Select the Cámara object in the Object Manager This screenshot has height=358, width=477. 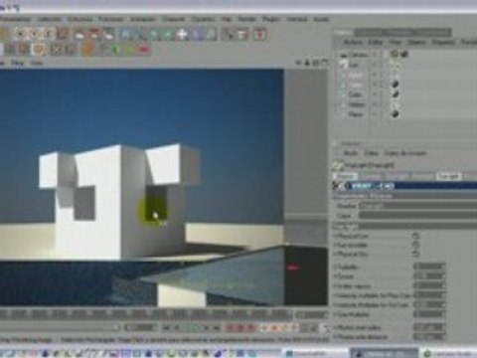pos(358,54)
